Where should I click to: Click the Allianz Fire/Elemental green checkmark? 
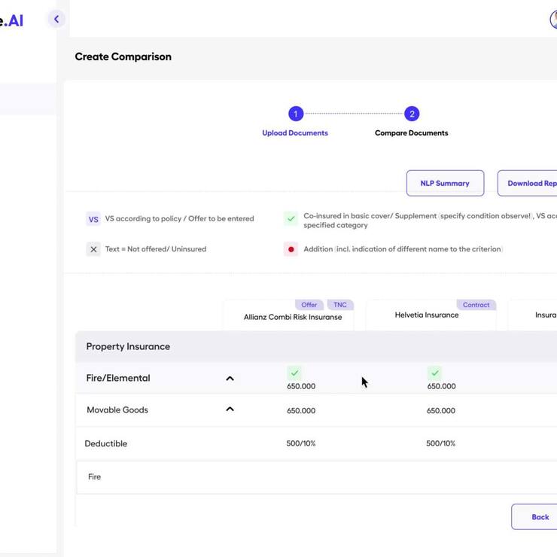coord(294,373)
